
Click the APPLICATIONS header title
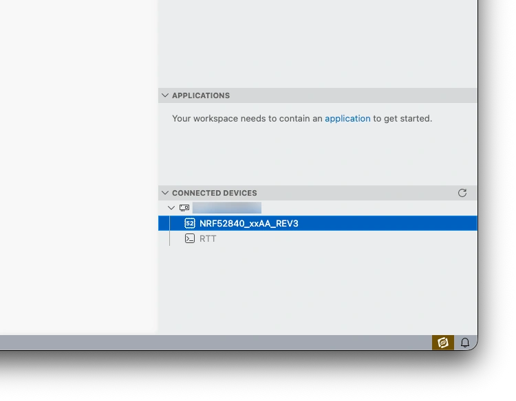point(201,95)
